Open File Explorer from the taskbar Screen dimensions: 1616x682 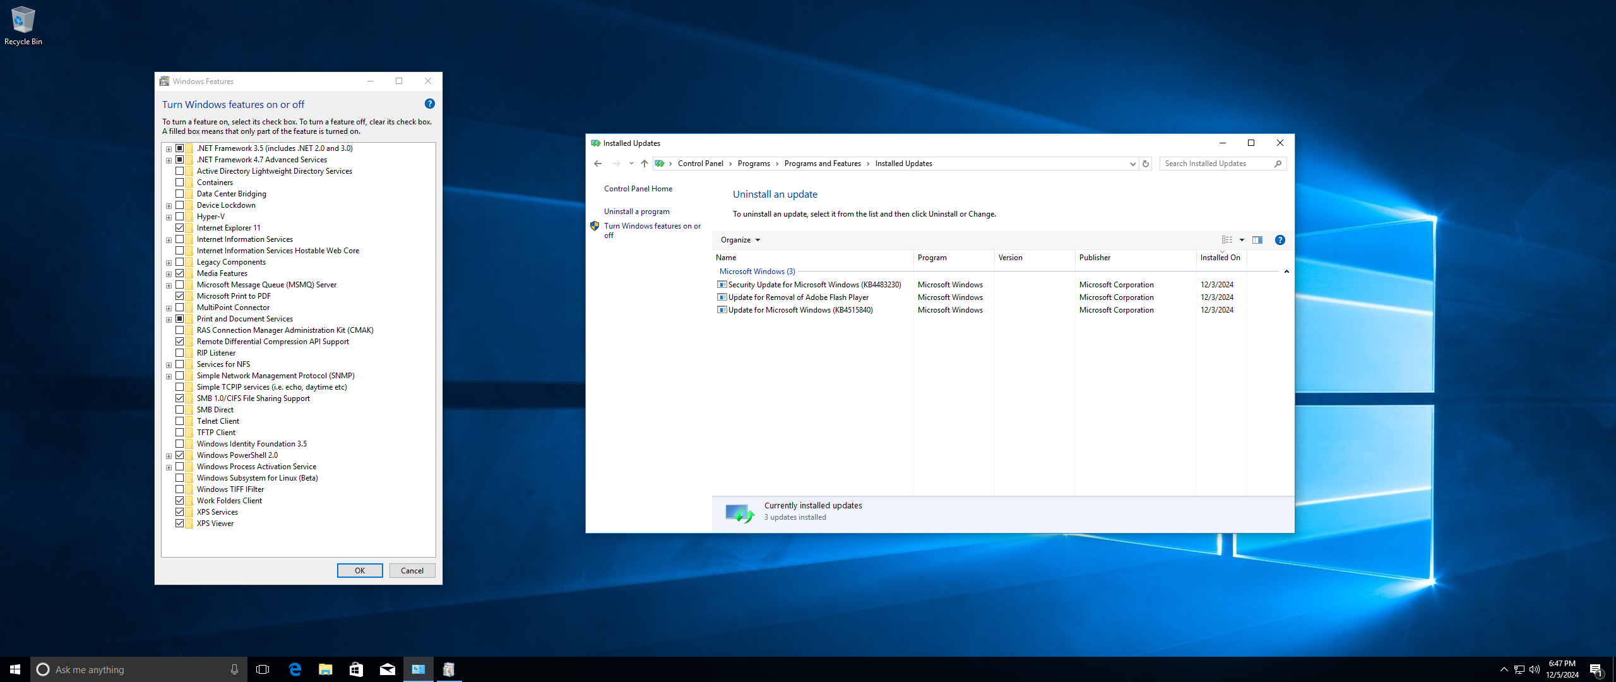(325, 669)
